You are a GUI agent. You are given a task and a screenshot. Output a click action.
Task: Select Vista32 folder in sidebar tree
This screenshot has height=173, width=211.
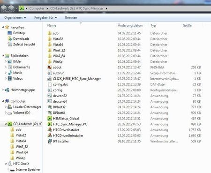(x=21, y=135)
